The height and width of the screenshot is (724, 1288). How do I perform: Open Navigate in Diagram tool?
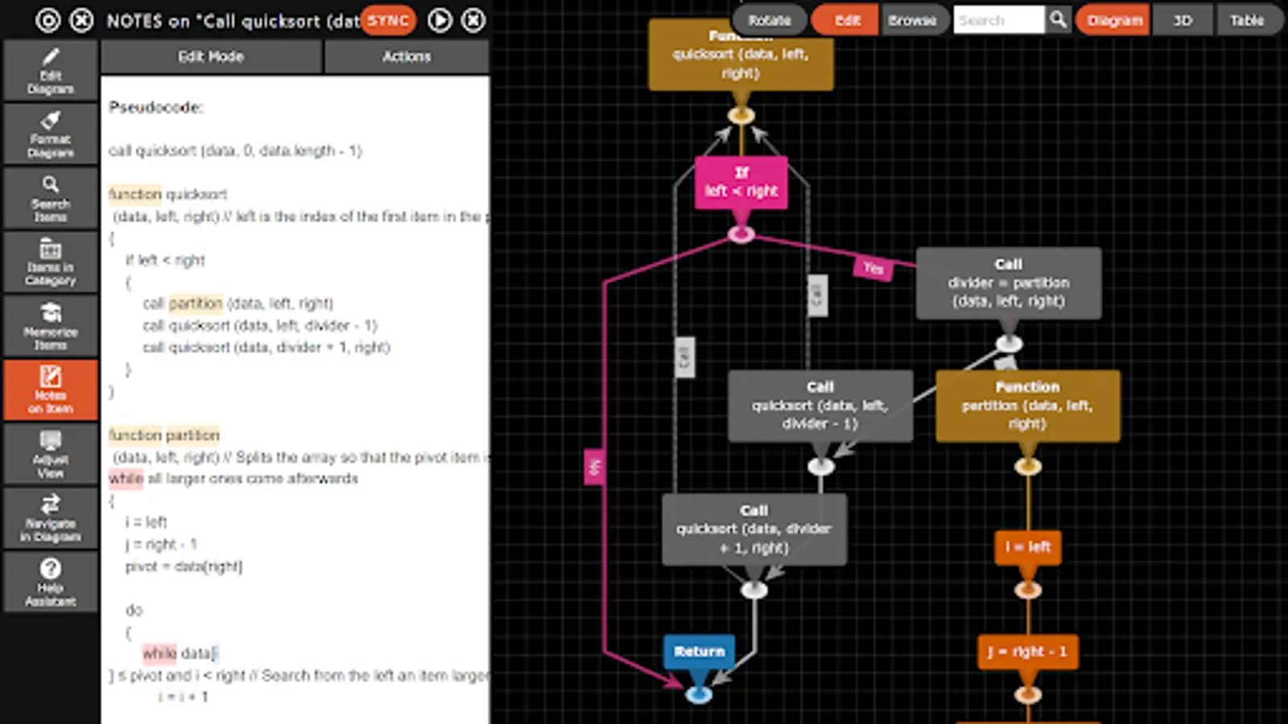[50, 516]
